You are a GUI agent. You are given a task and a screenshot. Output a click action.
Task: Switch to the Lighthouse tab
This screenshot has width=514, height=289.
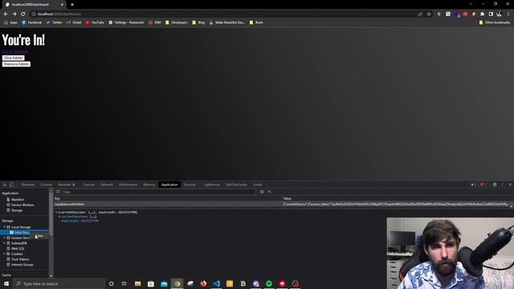(212, 185)
